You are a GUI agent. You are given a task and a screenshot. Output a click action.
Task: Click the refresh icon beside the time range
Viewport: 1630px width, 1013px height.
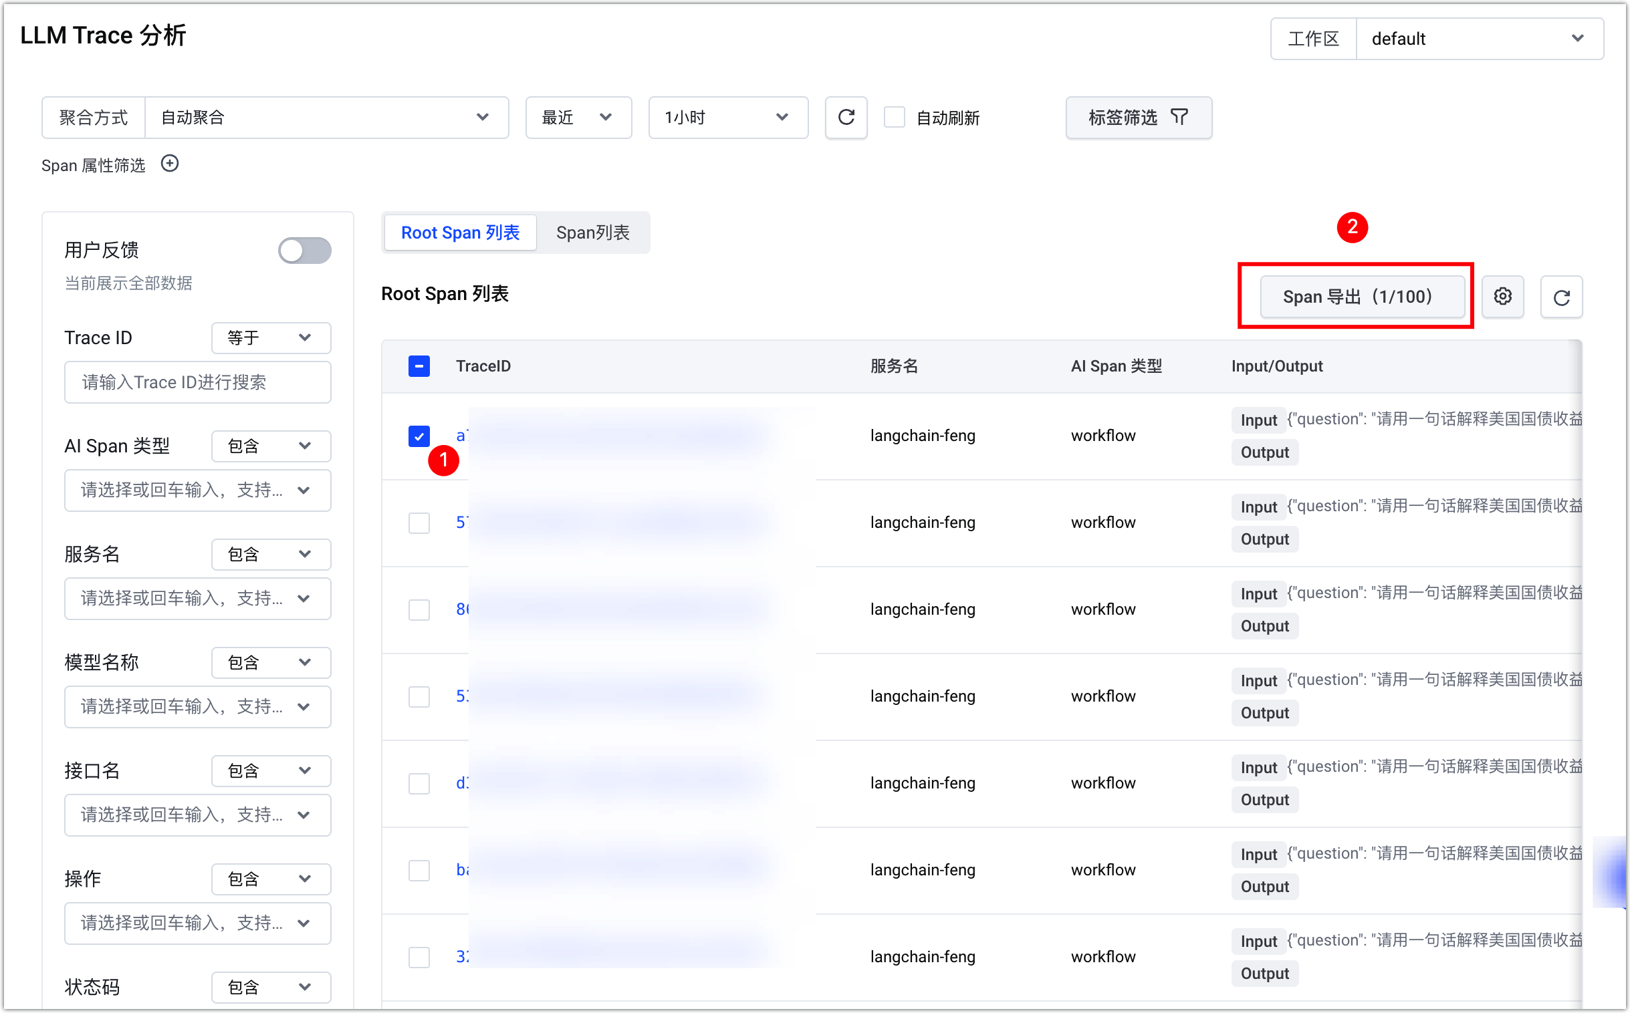pos(846,118)
